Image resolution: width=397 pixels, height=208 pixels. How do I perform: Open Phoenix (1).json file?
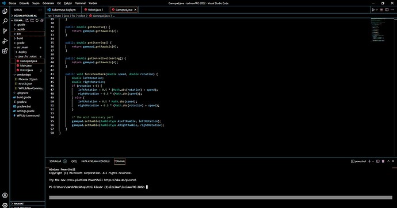pyautogui.click(x=28, y=79)
